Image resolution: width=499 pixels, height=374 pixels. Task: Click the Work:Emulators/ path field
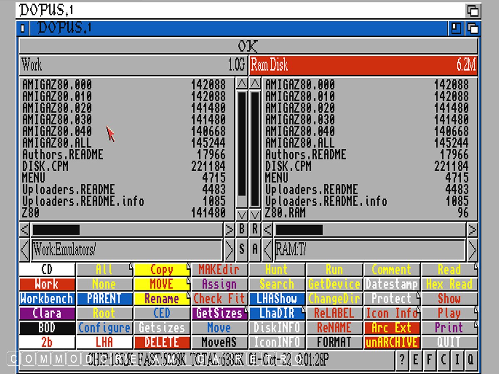pyautogui.click(x=127, y=250)
